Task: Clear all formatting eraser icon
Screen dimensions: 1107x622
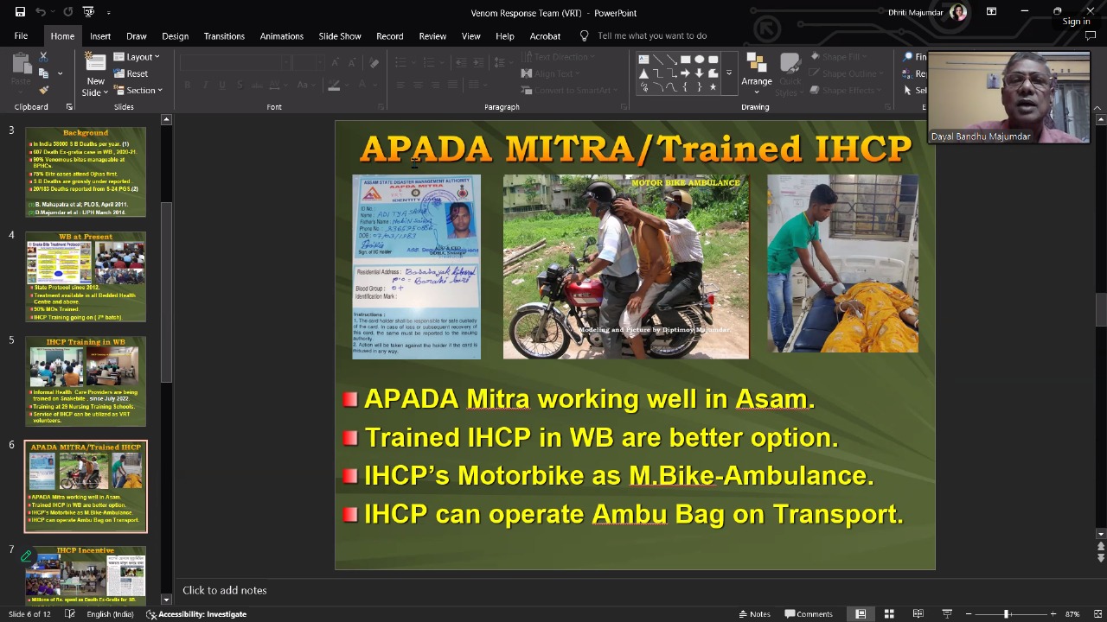Action: point(374,63)
